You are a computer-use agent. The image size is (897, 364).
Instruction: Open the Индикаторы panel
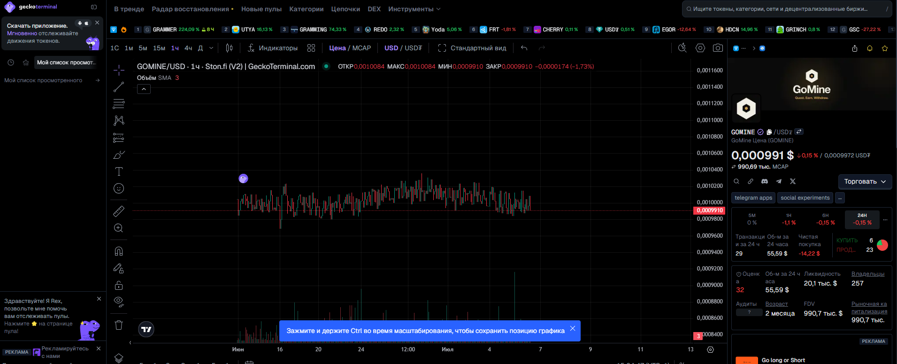(x=272, y=48)
